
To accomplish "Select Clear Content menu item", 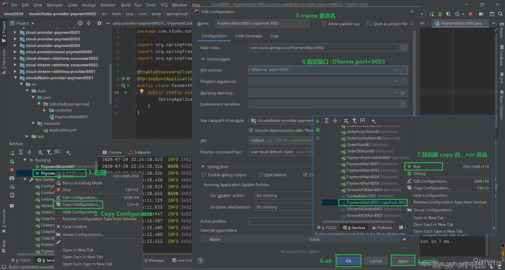I will coord(75,227).
